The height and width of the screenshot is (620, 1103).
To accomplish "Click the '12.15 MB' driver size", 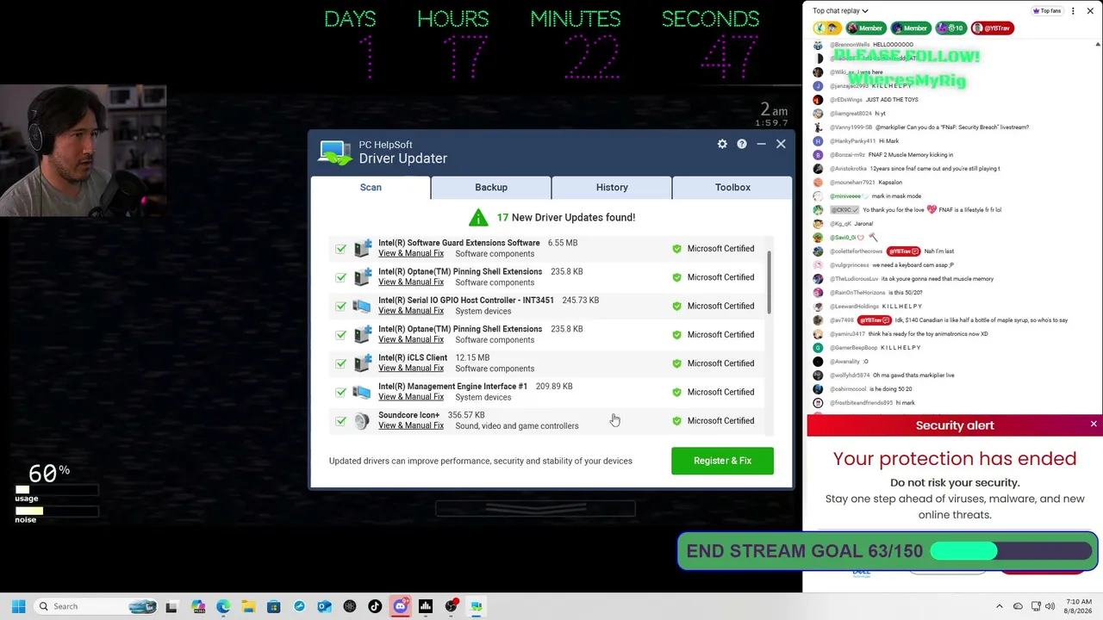I will coord(472,357).
